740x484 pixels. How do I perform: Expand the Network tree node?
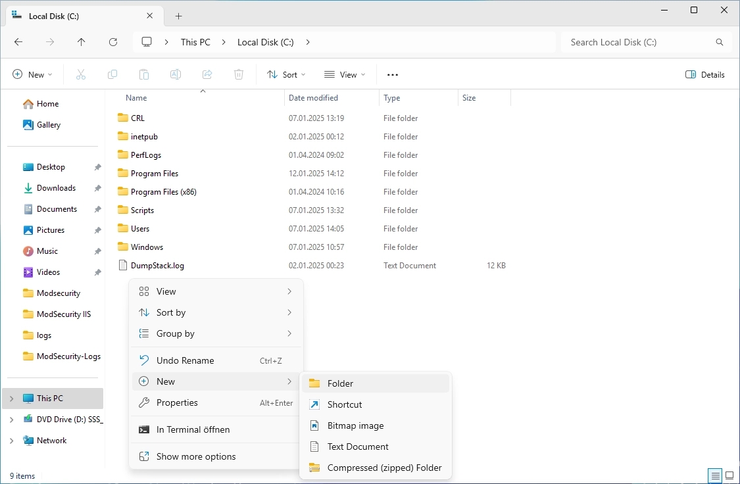(x=12, y=441)
